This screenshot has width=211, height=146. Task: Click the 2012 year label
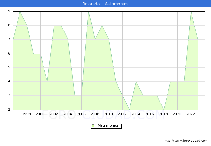122,114
